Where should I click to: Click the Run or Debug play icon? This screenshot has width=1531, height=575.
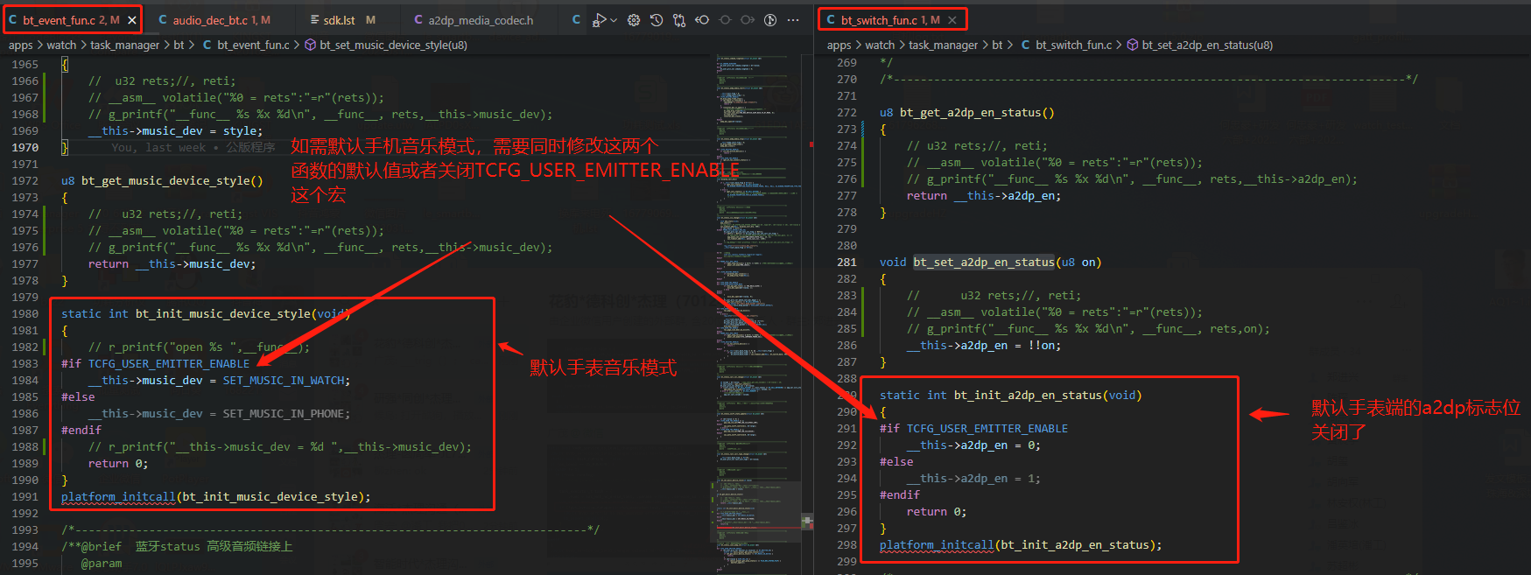600,20
